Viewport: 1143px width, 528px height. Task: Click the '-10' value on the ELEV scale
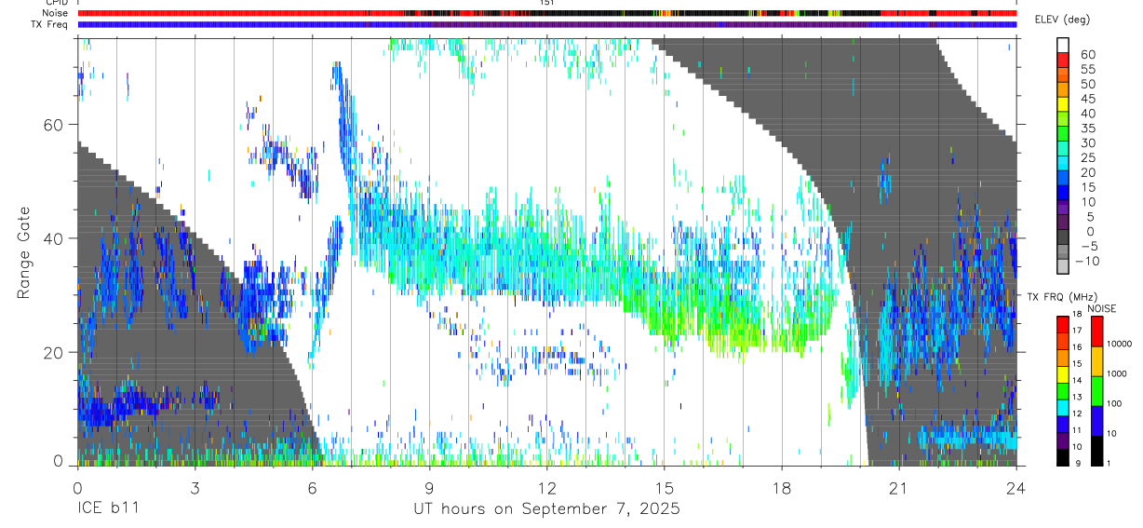[x=1085, y=261]
